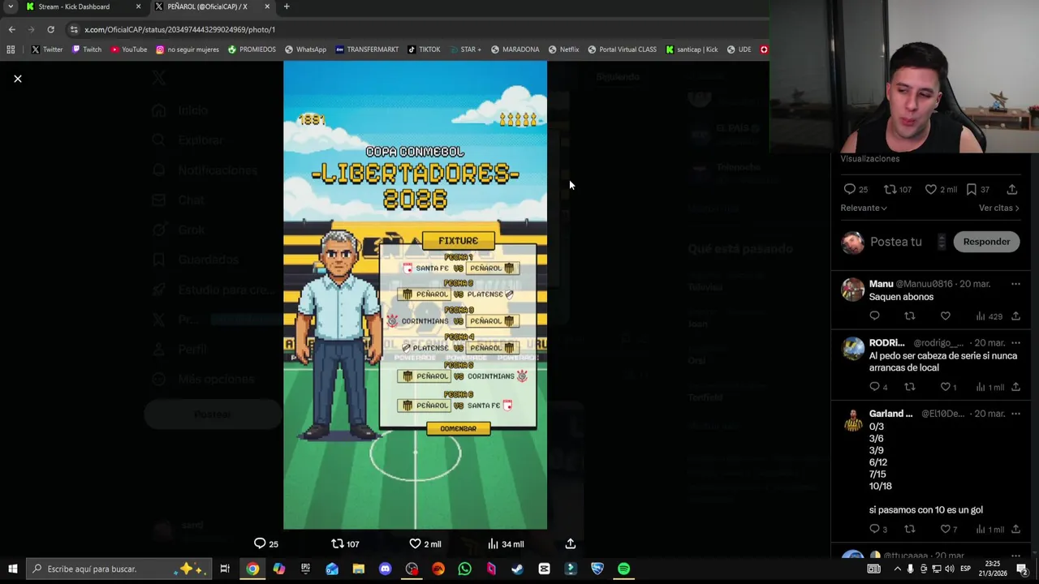Open the Twitch bookmark
Image resolution: width=1039 pixels, height=584 pixels.
coord(87,49)
